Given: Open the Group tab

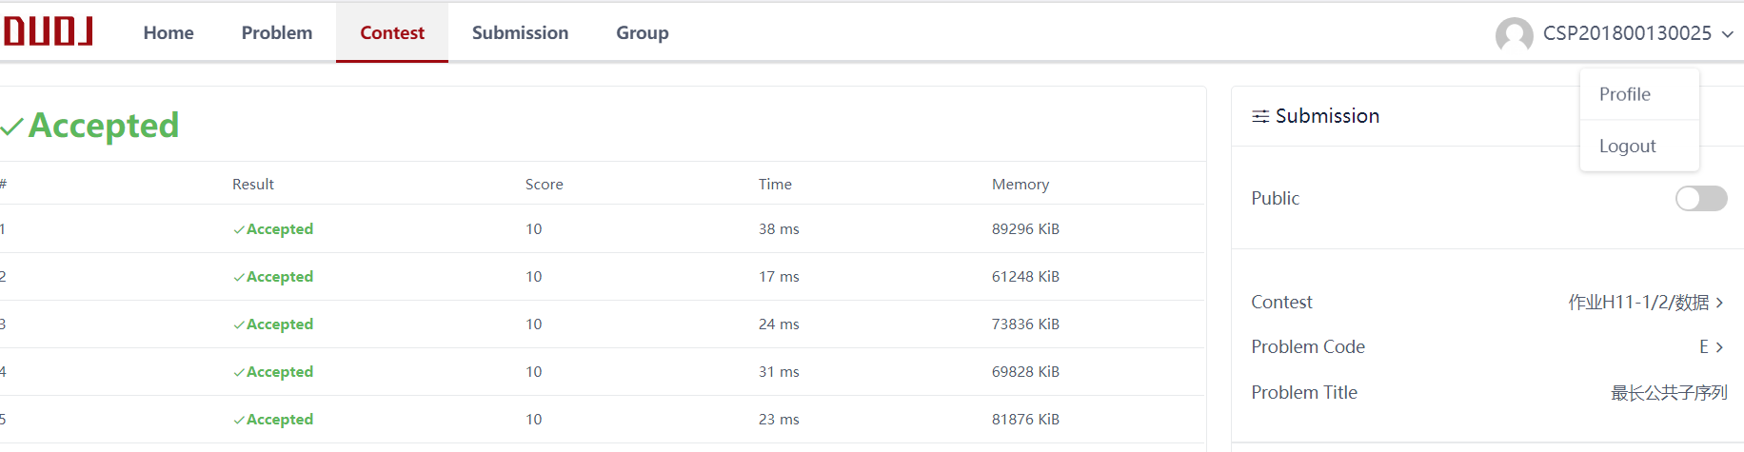Looking at the screenshot, I should [643, 32].
